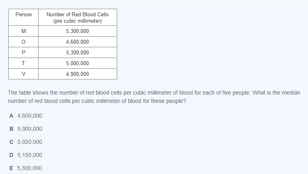
Task: Pick answer choice D, 5,150,000
Action: (26, 155)
